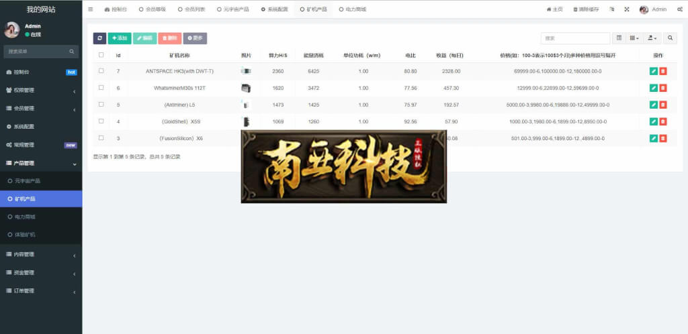Check the row with Id 7

101,70
